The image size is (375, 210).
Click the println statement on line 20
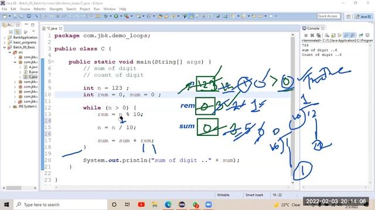coord(162,160)
